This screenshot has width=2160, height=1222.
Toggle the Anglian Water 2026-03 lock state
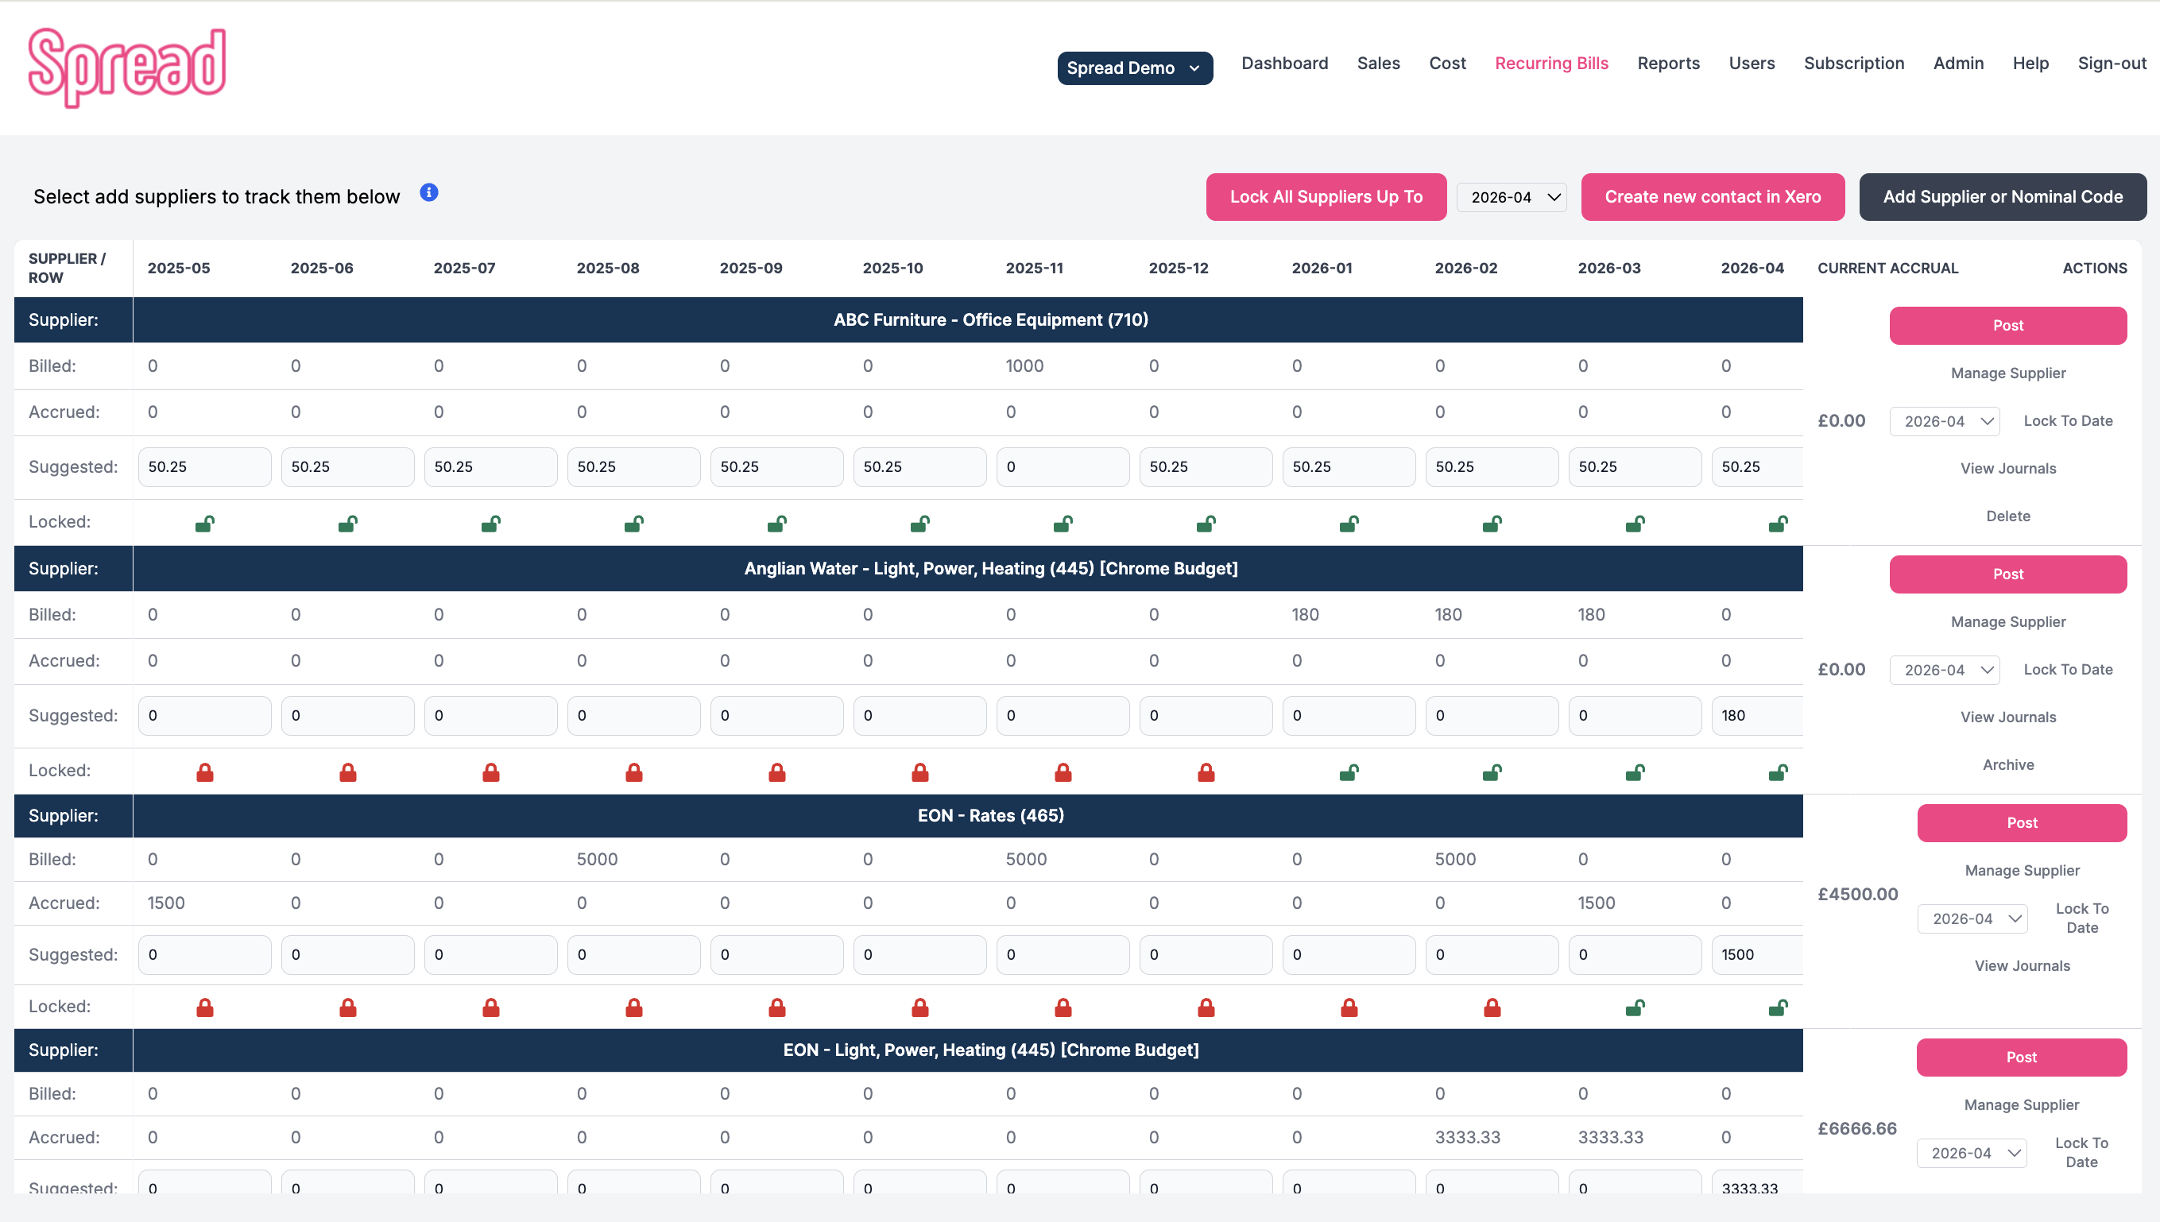click(x=1635, y=771)
